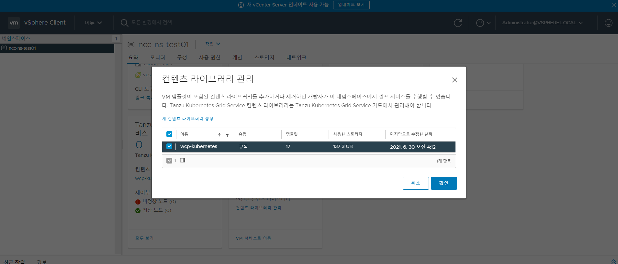Image resolution: width=618 pixels, height=264 pixels.
Task: Switch to the 계산 tab
Action: pos(237,58)
